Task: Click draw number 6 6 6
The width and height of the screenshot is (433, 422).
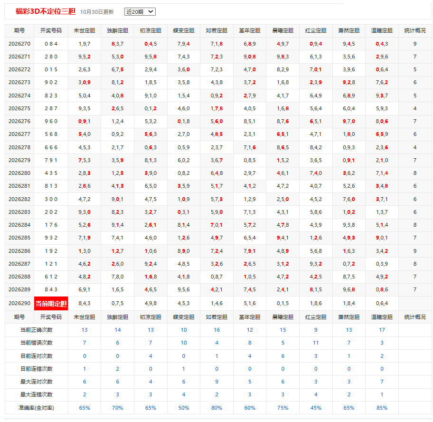Action: pos(51,147)
